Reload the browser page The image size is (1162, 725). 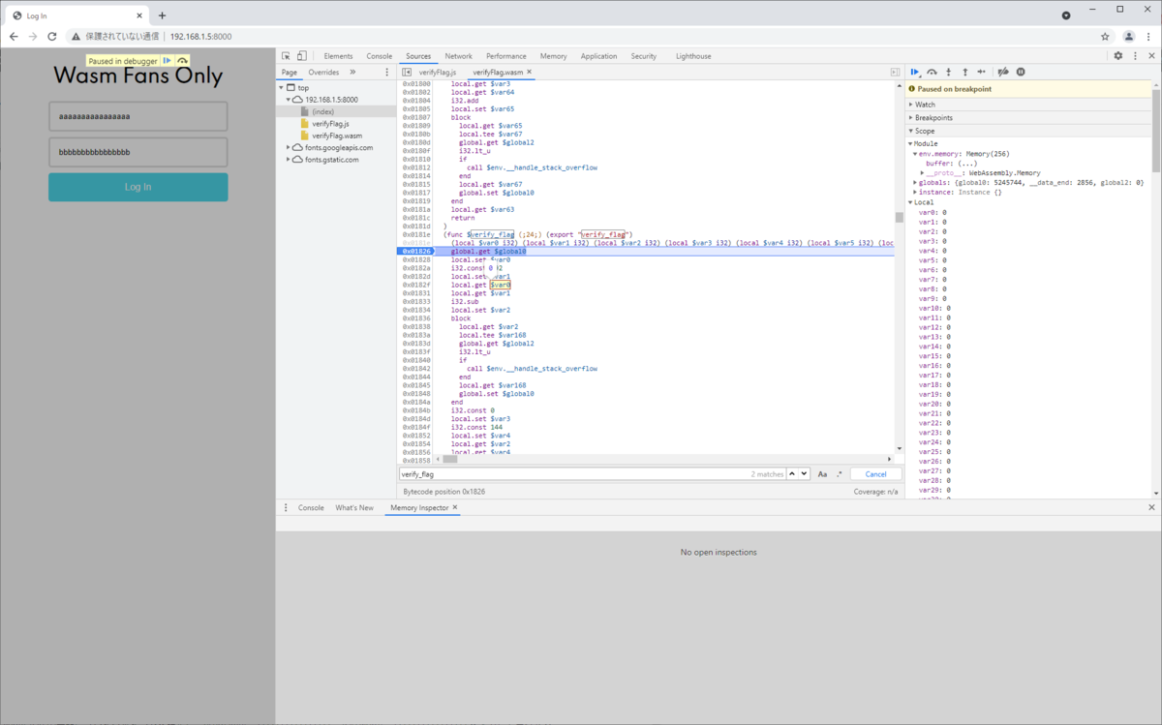[52, 37]
